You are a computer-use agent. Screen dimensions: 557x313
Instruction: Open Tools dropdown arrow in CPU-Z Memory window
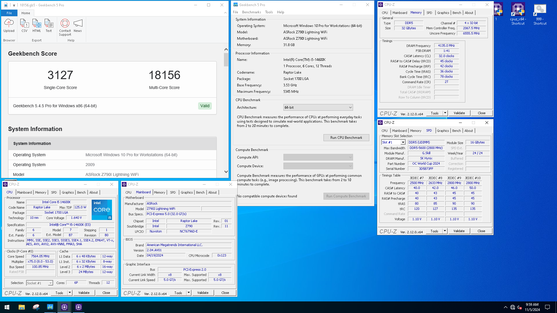coord(445,113)
